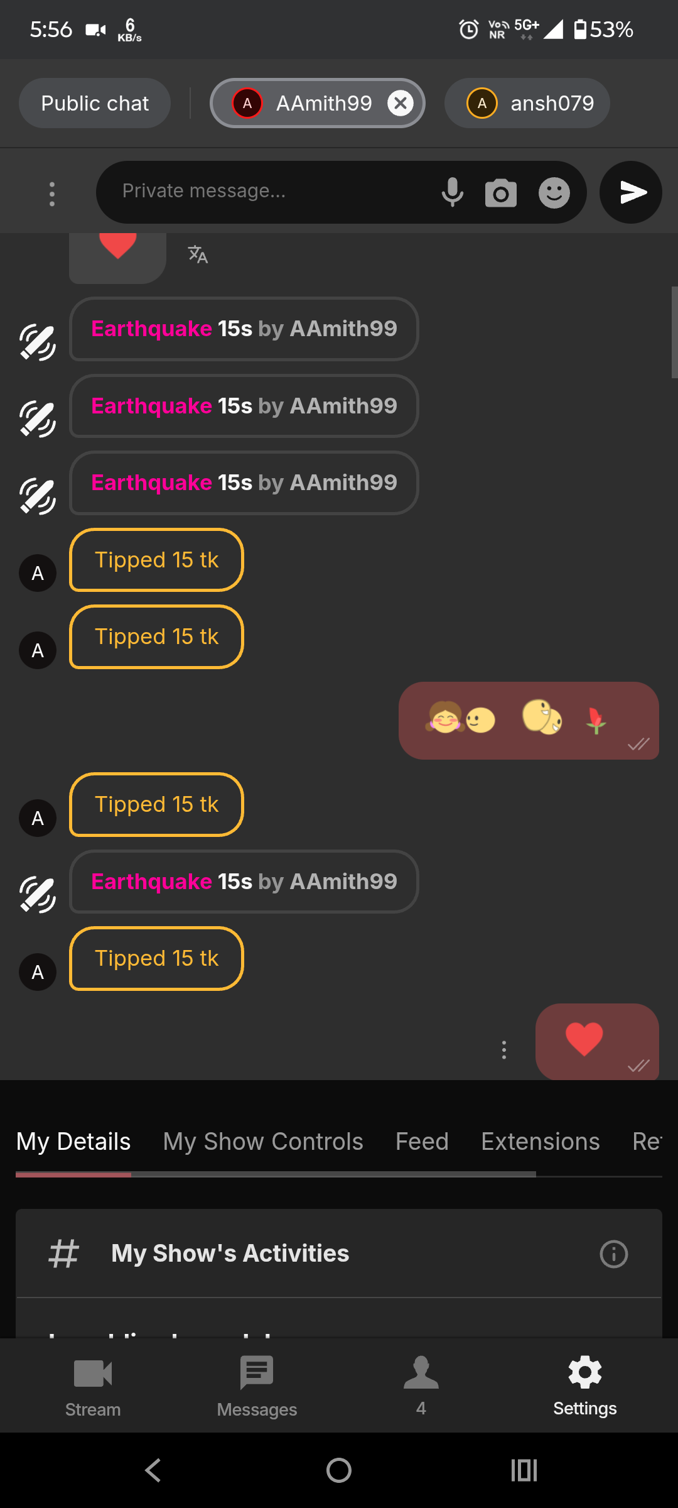Screen dimensions: 678x1508
Task: Tap the microphone voice message icon
Action: [x=452, y=192]
